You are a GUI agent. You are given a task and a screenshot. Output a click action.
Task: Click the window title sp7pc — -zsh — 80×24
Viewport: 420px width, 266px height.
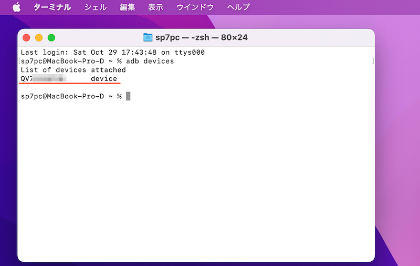click(201, 37)
